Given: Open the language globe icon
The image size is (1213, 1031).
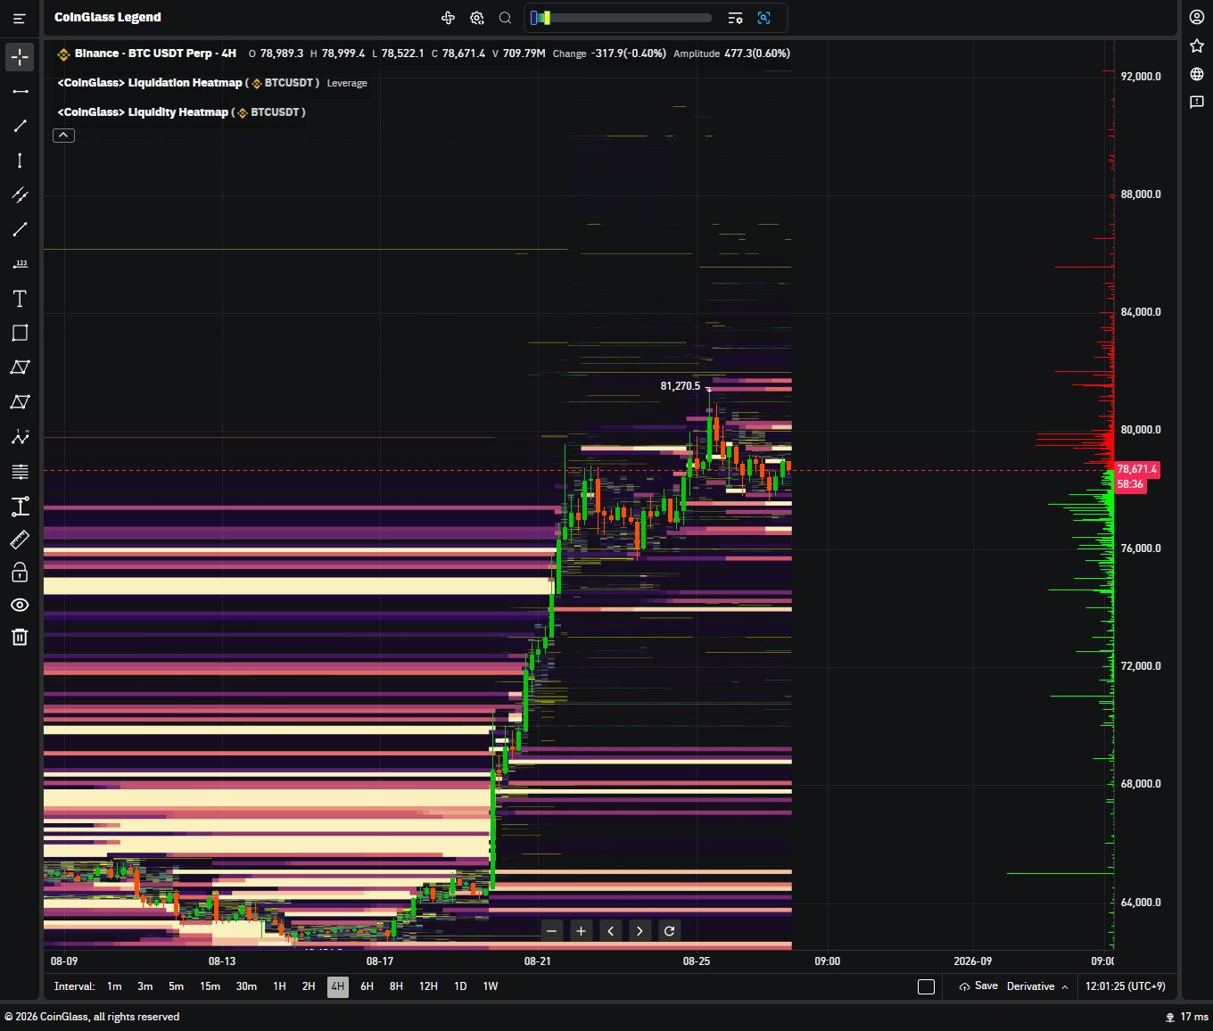Looking at the screenshot, I should [1197, 74].
